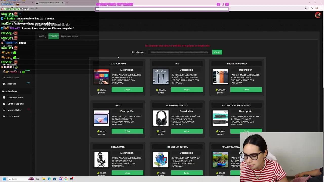Edit the TV 50 Pulgadas reward
The image size is (324, 182).
(x=127, y=90)
